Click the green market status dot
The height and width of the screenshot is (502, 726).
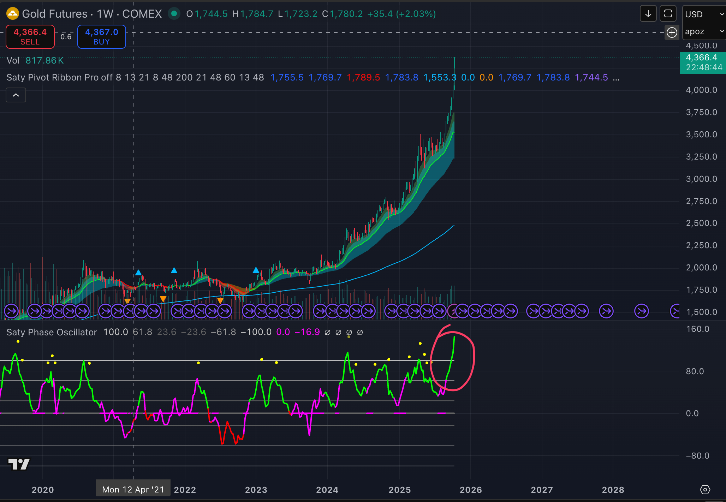click(174, 14)
